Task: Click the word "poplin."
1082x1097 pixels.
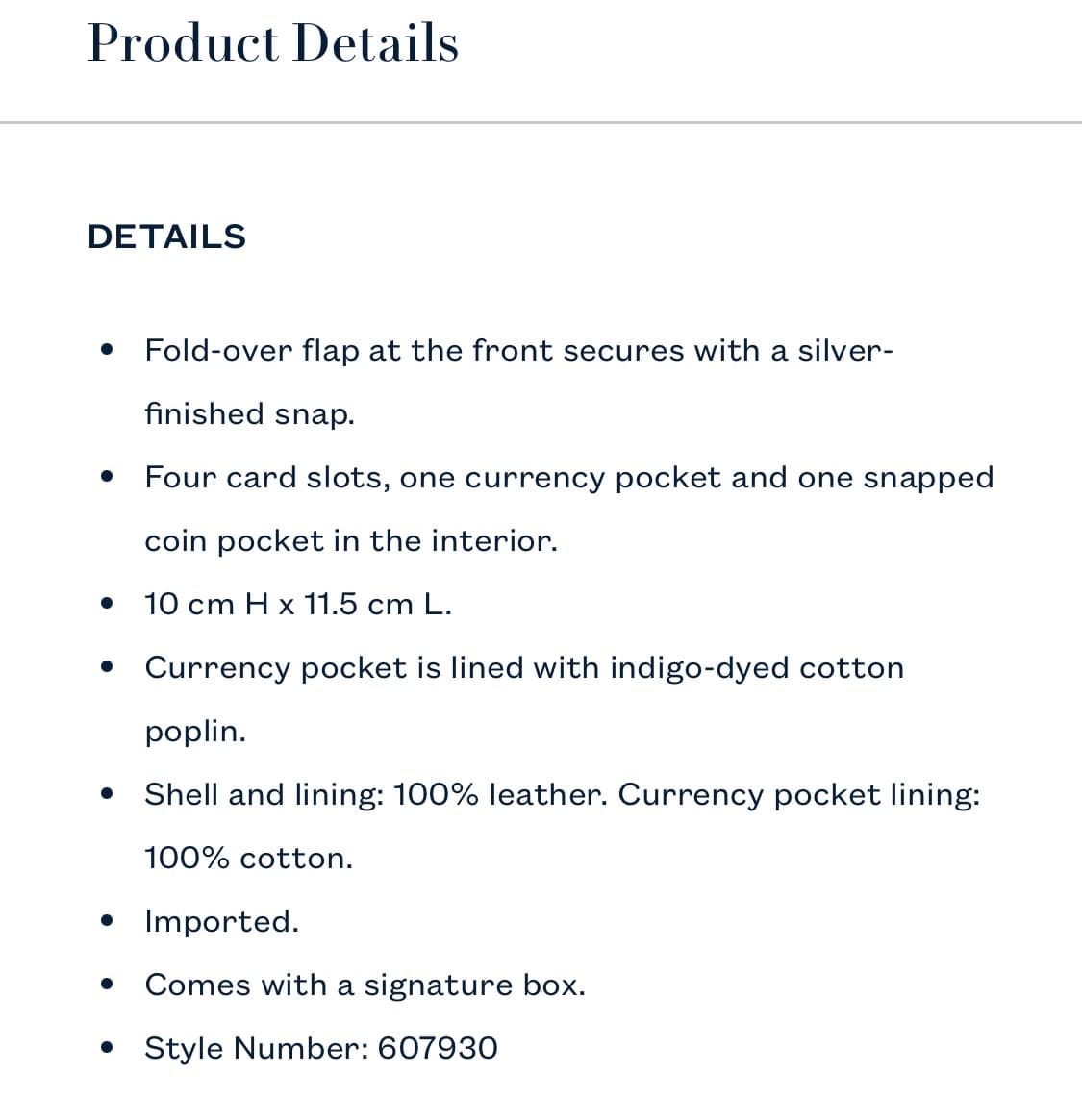Action: pyautogui.click(x=195, y=732)
